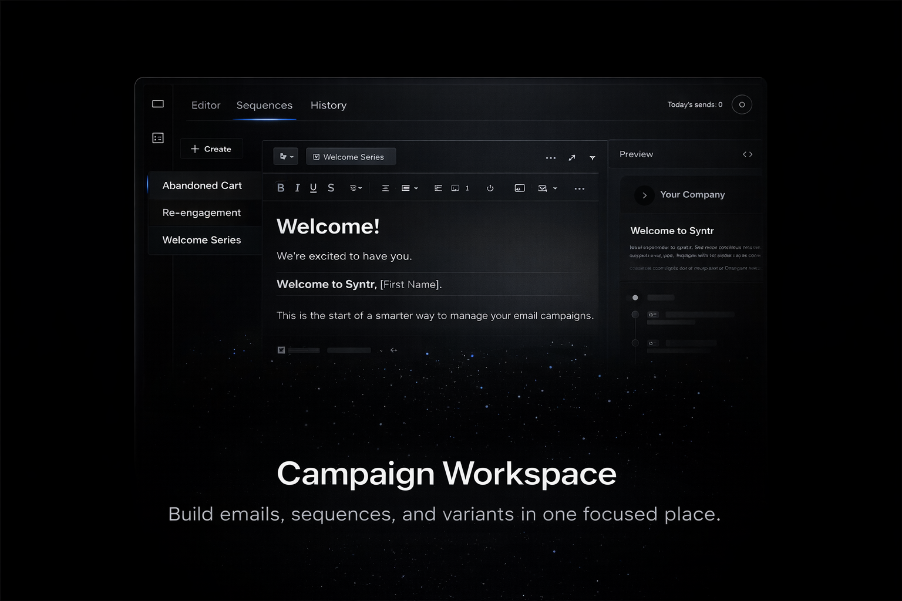Open the email send options dropdown
The image size is (902, 601).
[x=547, y=188]
